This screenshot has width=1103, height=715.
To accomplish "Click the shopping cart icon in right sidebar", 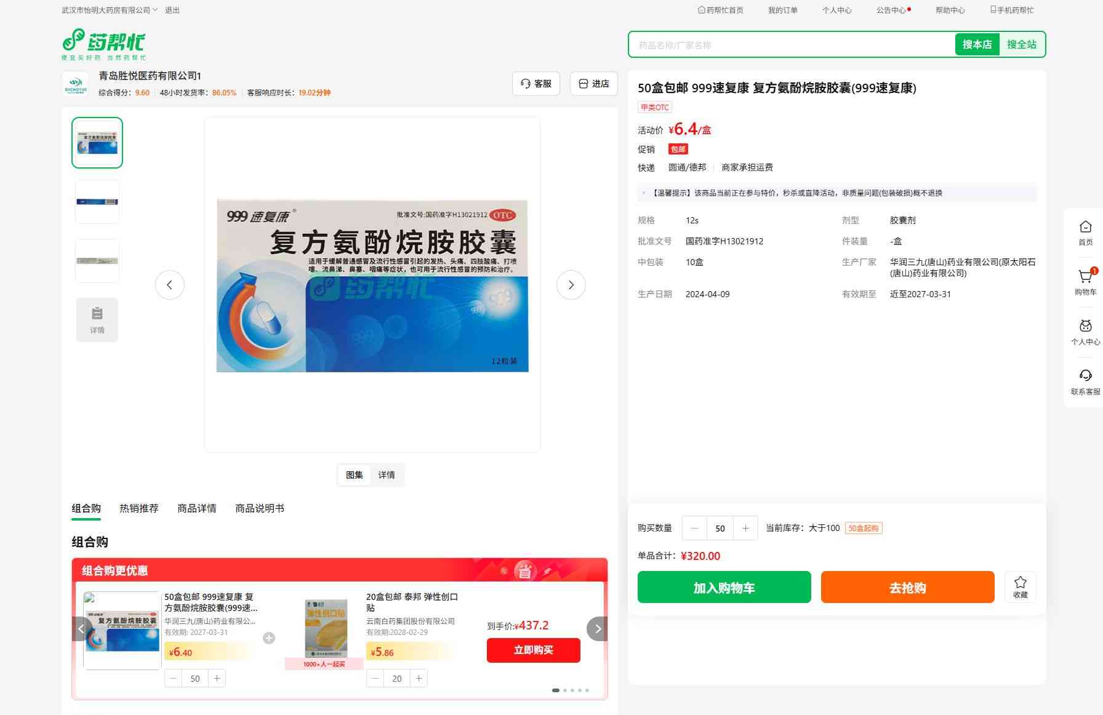I will coord(1085,278).
